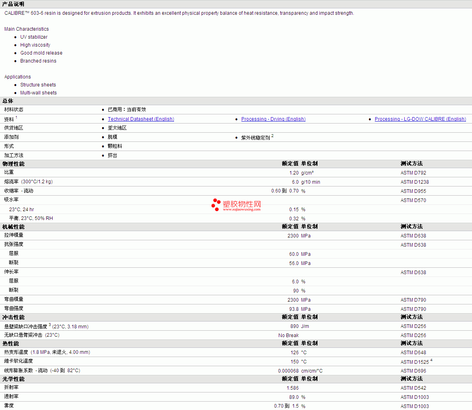Select the 1.20 specific gravity value
Viewport: 472px width, 410px height.
click(294, 173)
